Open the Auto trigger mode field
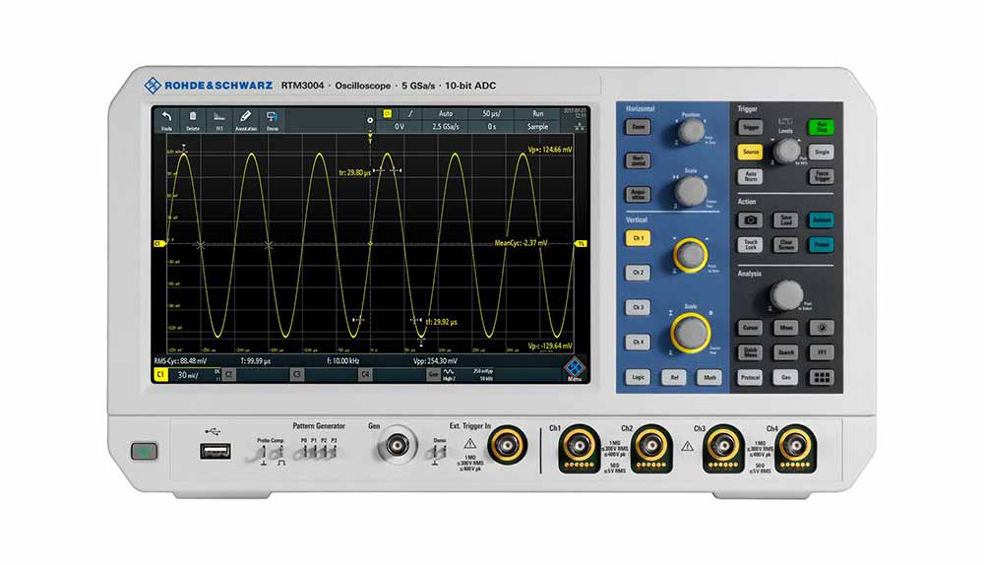This screenshot has width=984, height=565. click(x=445, y=114)
